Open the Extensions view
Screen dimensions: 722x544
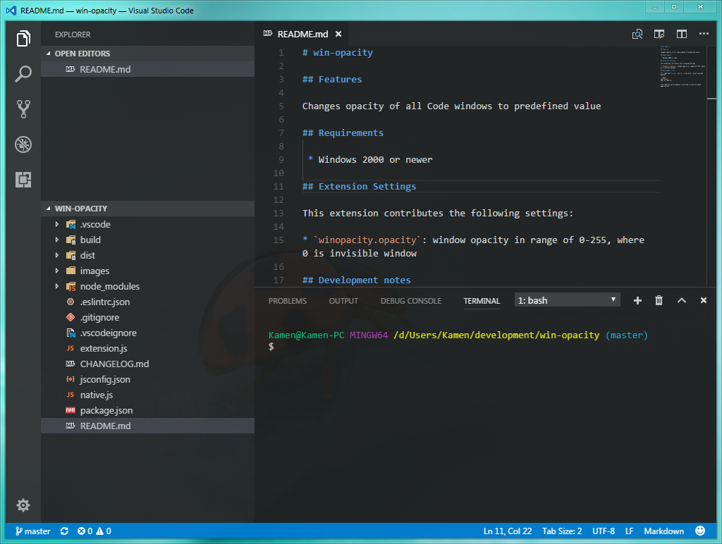pyautogui.click(x=23, y=180)
